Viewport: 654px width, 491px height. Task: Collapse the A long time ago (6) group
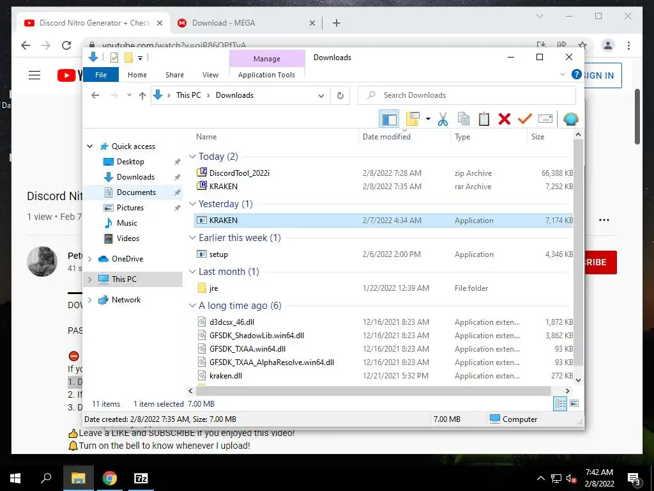[192, 306]
